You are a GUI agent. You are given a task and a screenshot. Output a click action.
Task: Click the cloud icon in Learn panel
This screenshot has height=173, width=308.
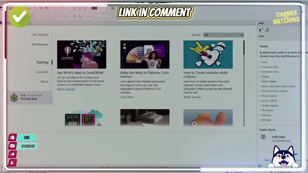(267, 30)
